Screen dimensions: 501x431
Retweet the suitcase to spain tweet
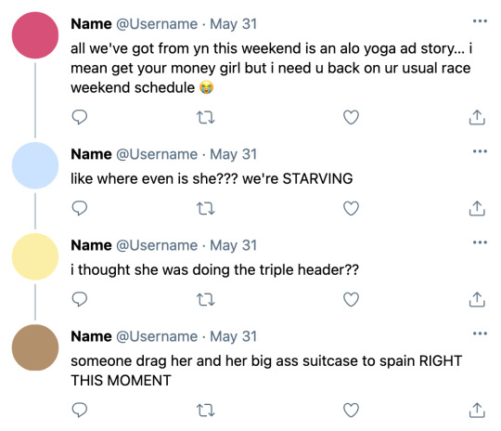(205, 411)
